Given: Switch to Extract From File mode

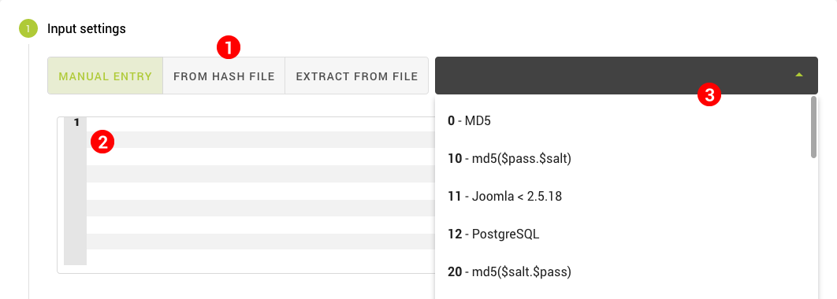Looking at the screenshot, I should 356,76.
